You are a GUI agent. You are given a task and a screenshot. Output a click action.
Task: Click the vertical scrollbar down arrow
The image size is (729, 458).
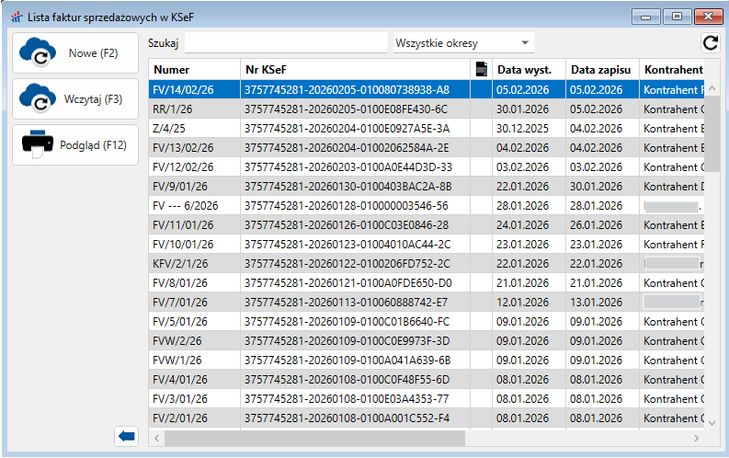[712, 421]
